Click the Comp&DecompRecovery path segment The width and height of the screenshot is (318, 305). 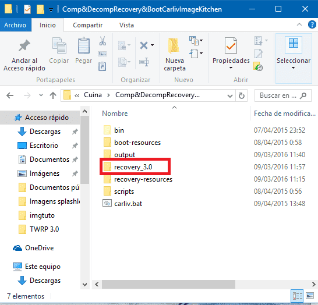coord(157,95)
